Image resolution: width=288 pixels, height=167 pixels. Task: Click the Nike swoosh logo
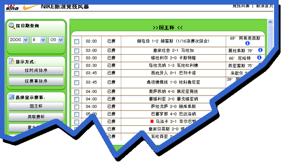point(30,7)
